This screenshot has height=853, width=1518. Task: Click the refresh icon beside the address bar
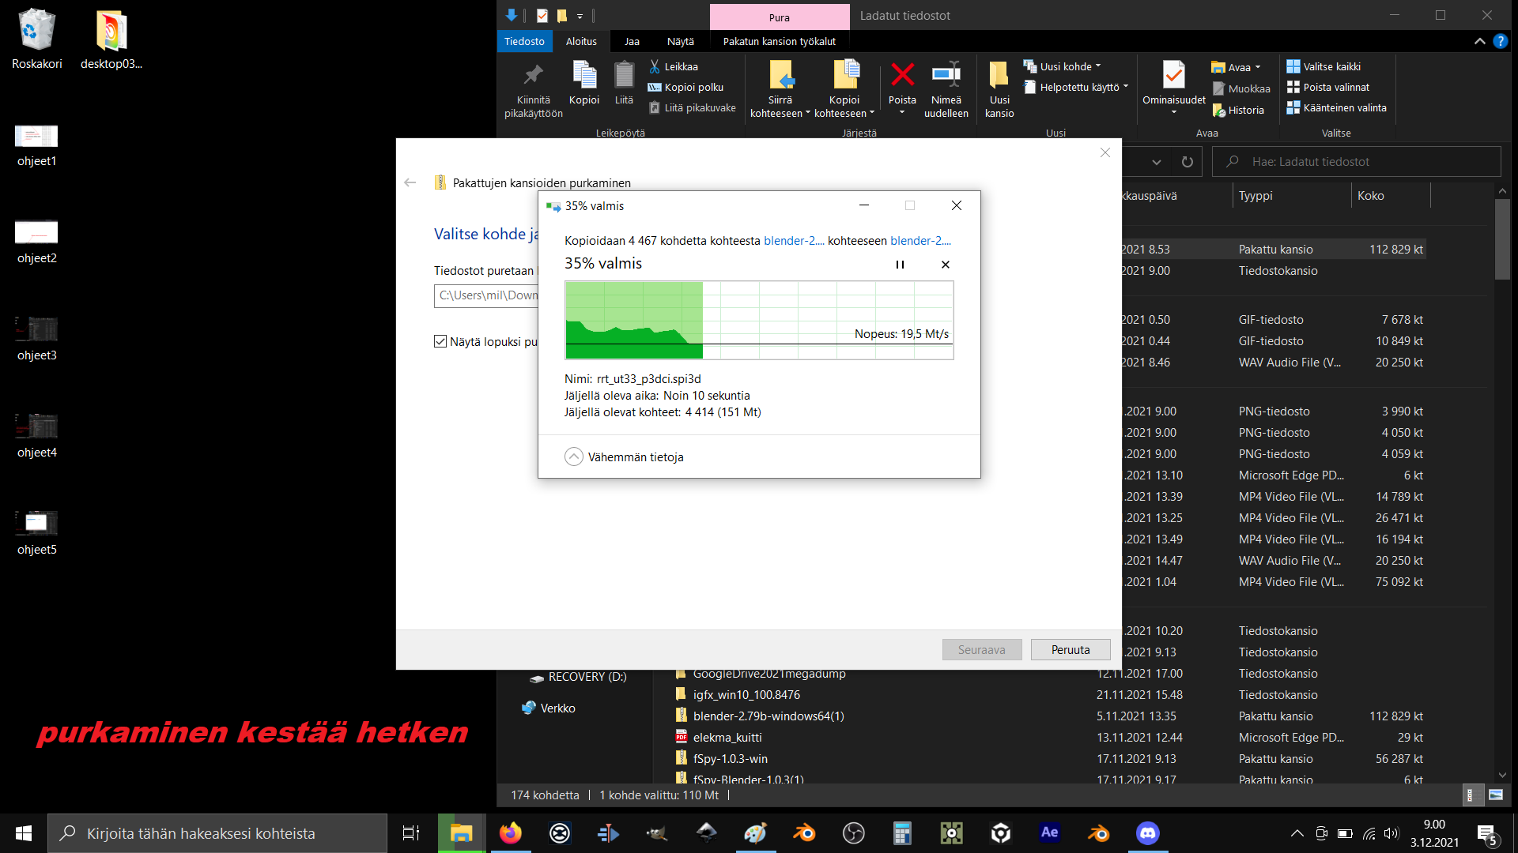point(1187,162)
